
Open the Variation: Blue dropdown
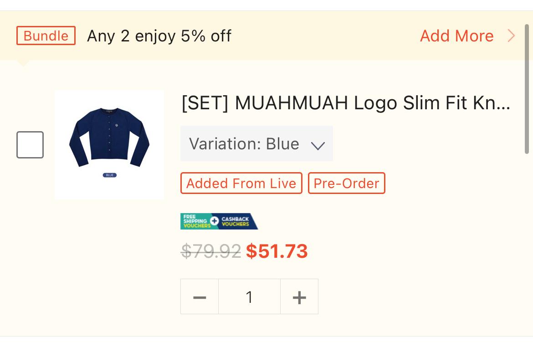click(x=256, y=144)
